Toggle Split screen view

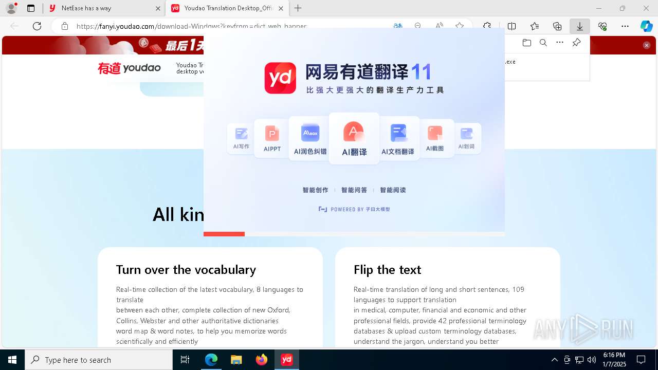(x=511, y=26)
